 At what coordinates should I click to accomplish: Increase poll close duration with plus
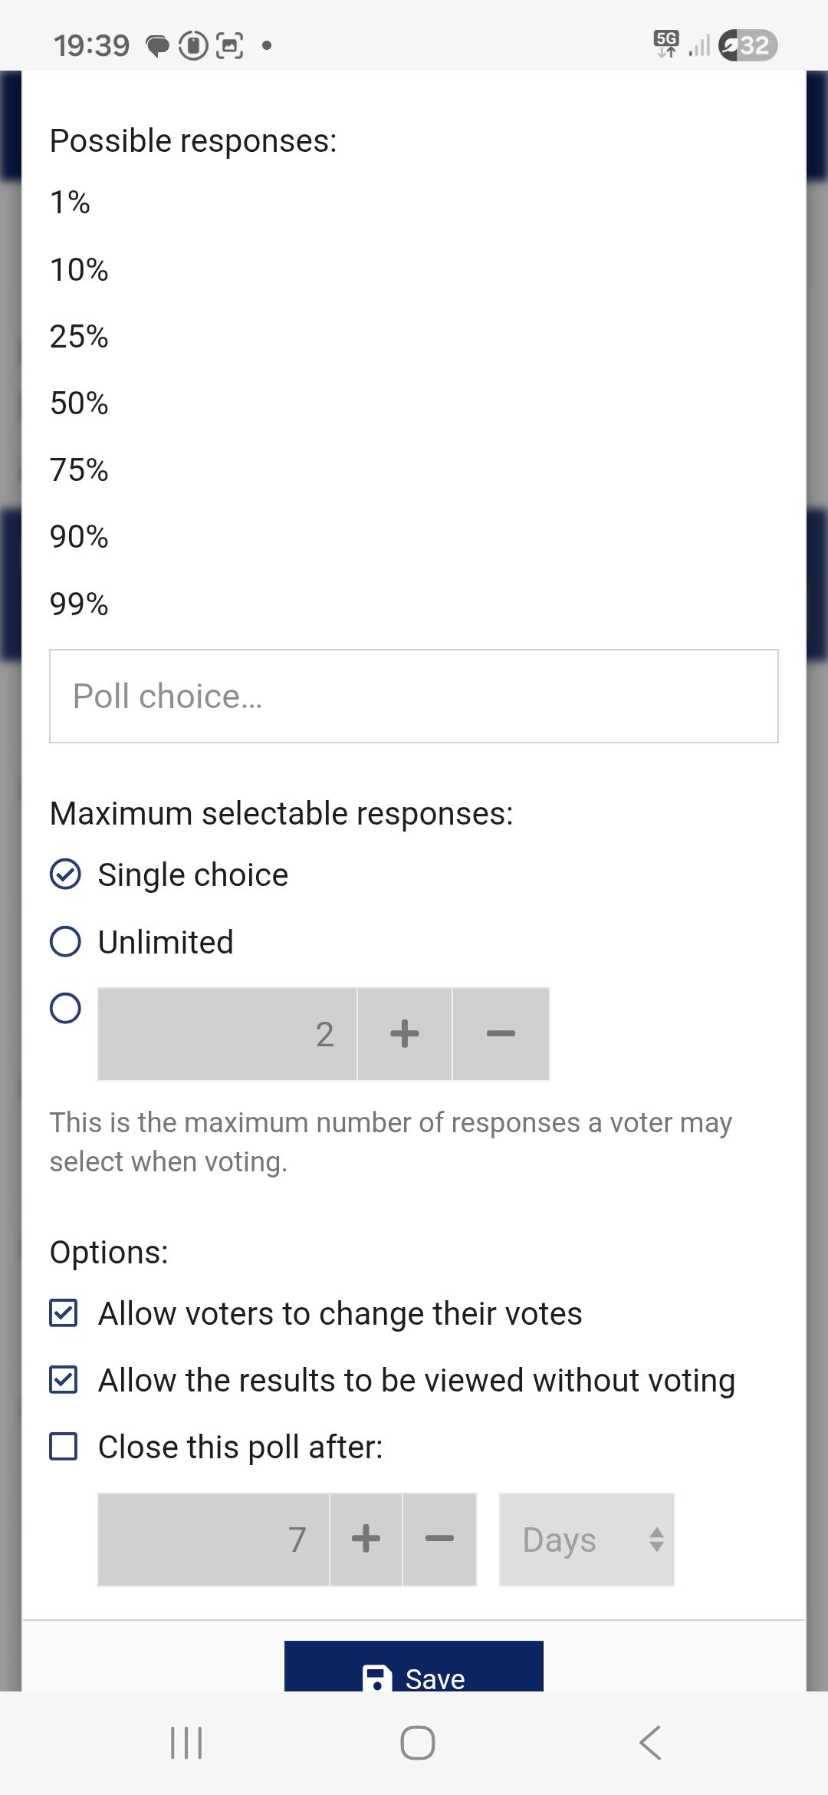(x=366, y=1539)
